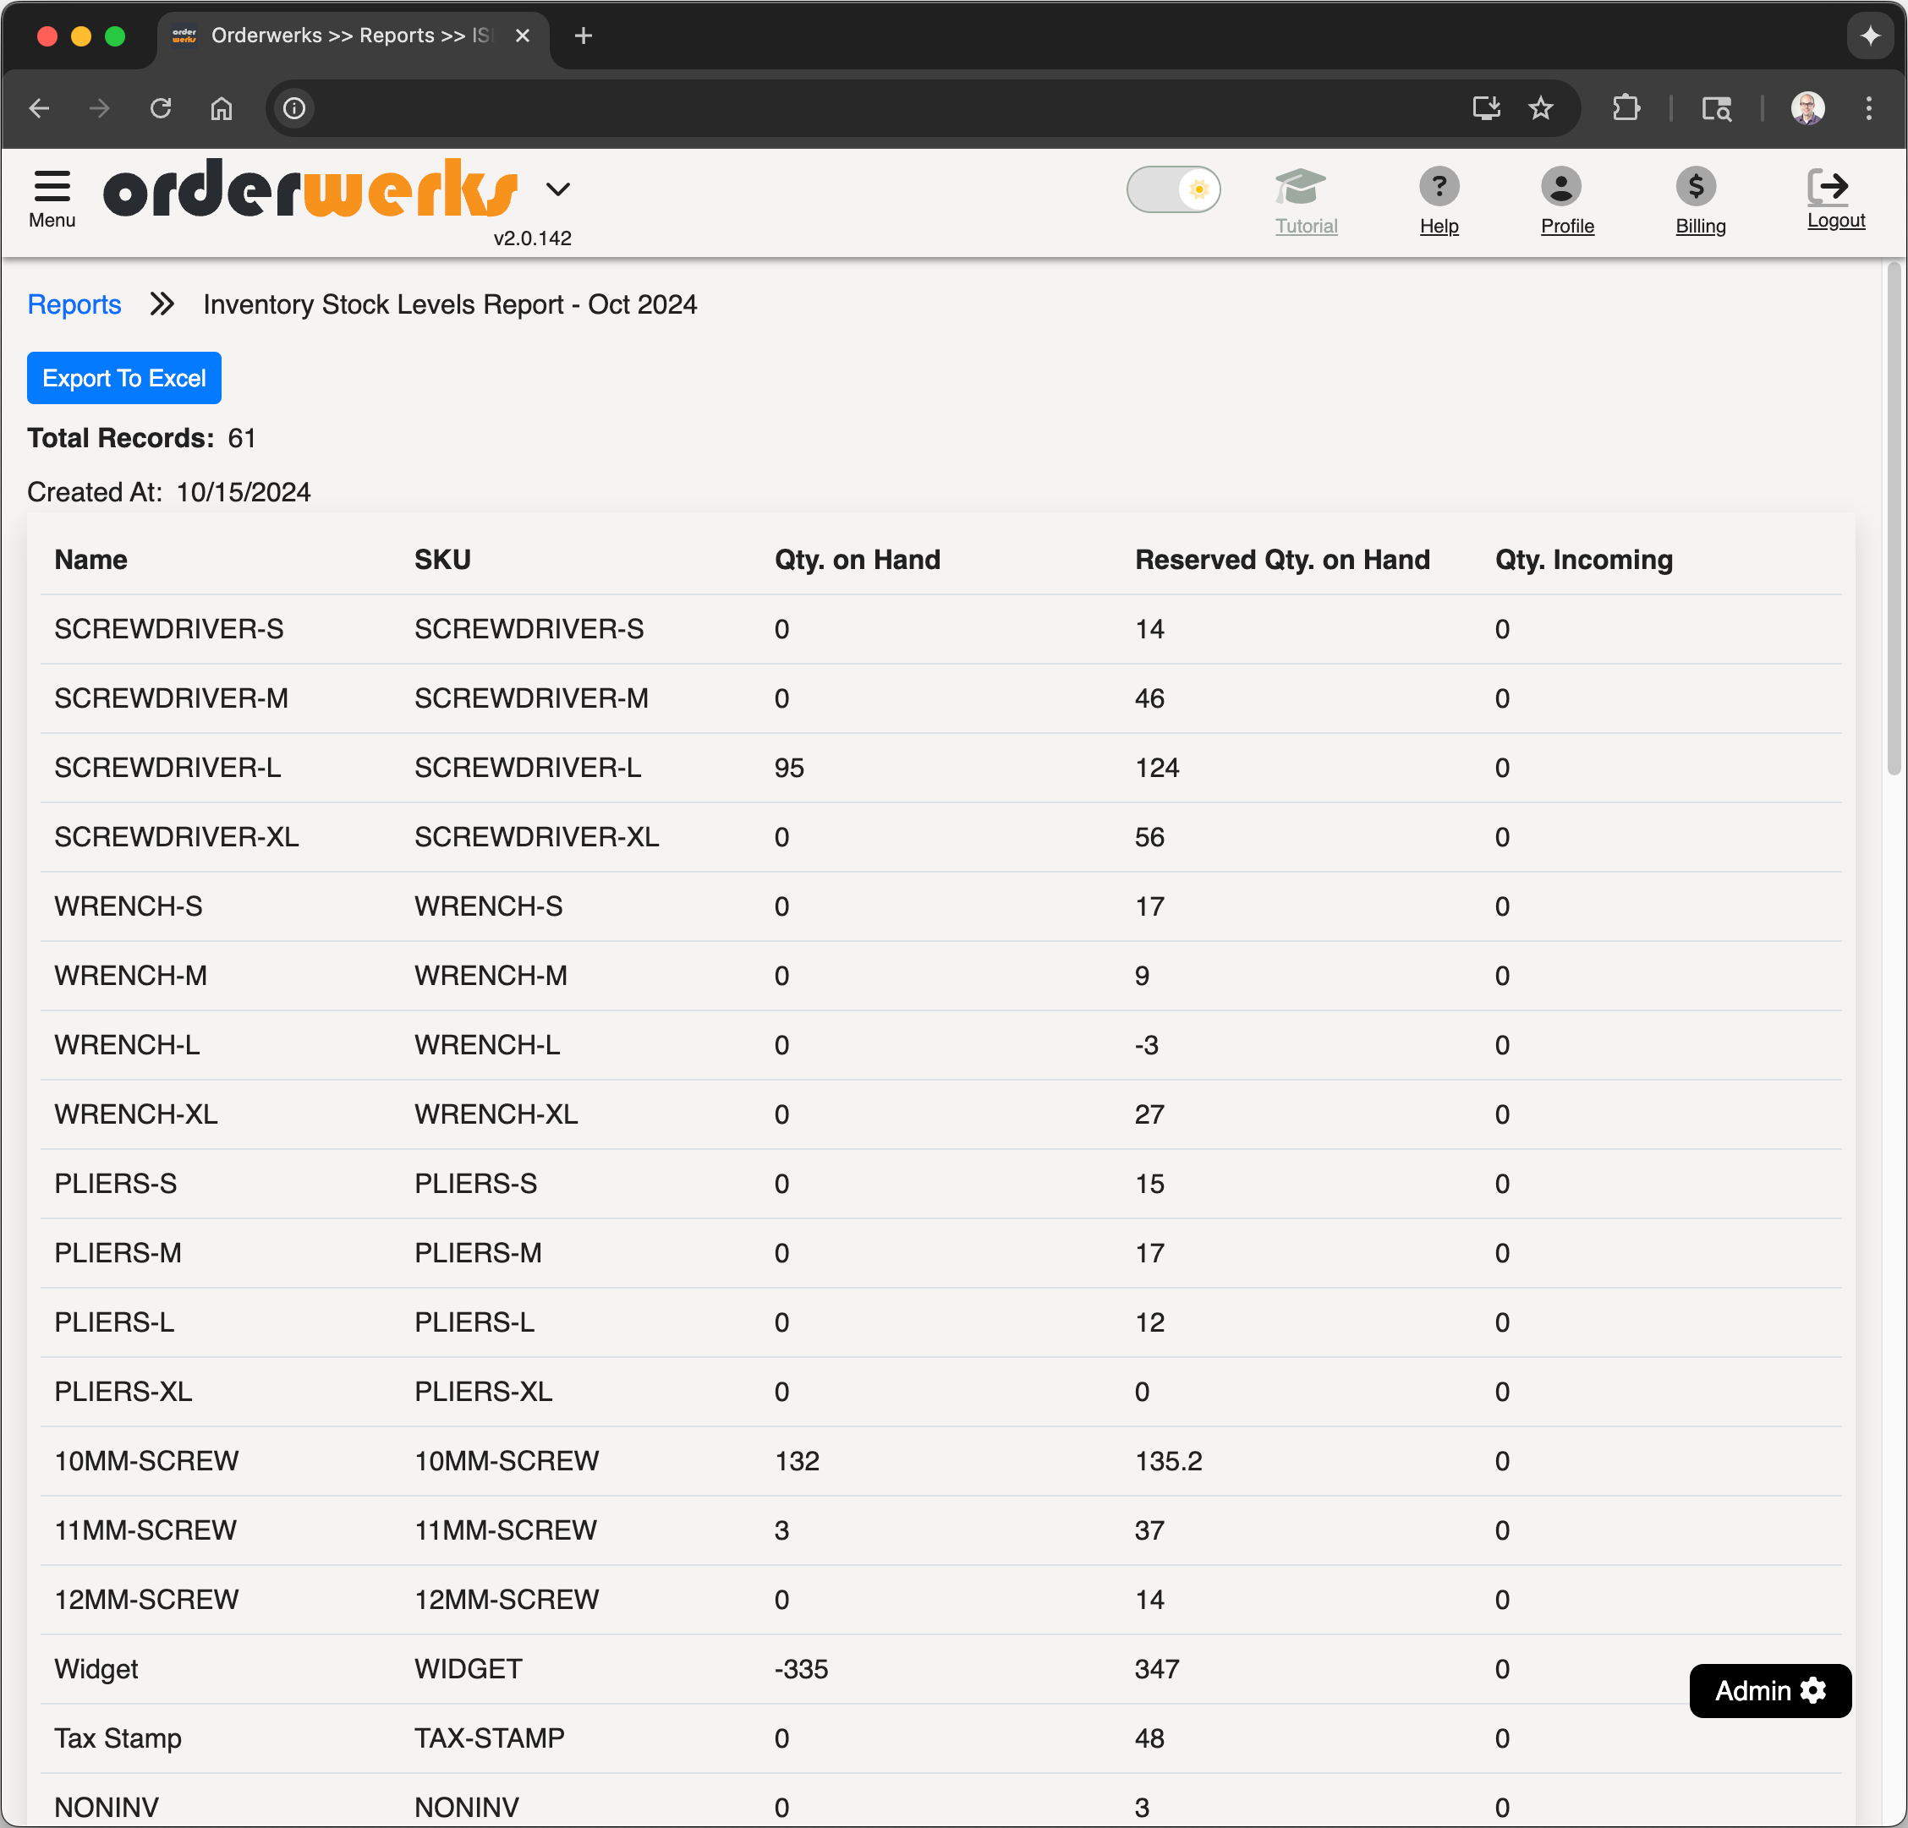Click the Logout arrow icon

click(1827, 186)
